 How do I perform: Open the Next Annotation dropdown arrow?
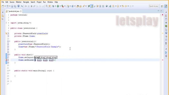pos(116,6)
